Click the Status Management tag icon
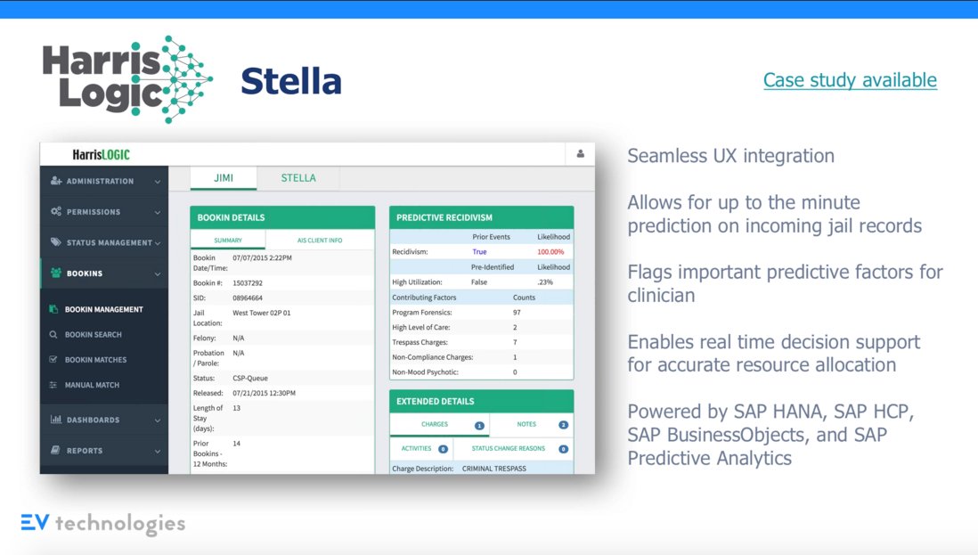978x555 pixels. (56, 242)
